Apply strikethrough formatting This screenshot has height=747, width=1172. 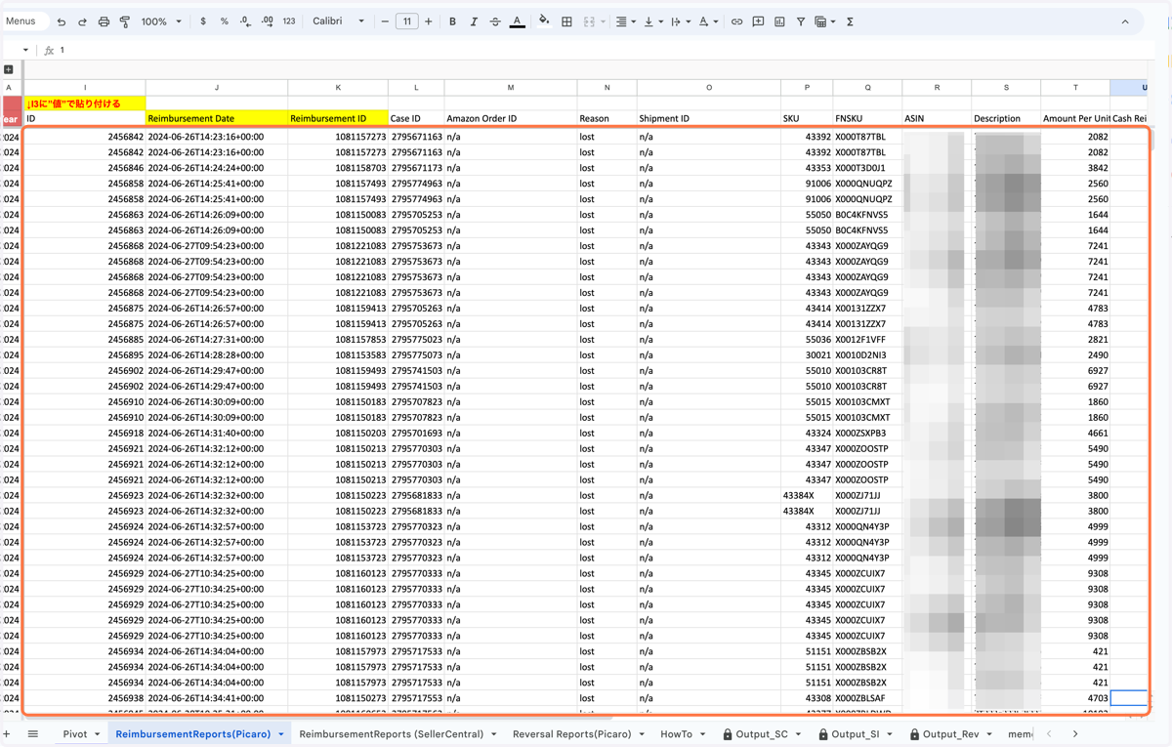tap(495, 21)
